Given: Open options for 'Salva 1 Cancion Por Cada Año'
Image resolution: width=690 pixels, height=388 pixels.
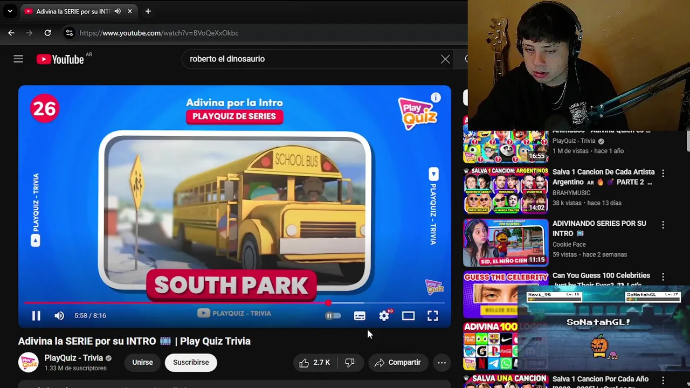Looking at the screenshot, I should tap(663, 380).
